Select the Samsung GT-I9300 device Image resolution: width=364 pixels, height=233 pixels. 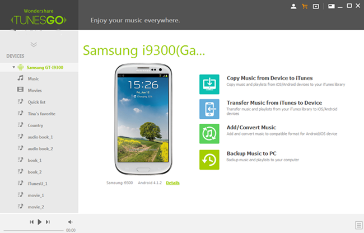tap(39, 67)
